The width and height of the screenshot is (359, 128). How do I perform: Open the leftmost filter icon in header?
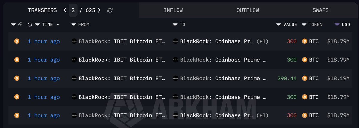tap(13, 25)
